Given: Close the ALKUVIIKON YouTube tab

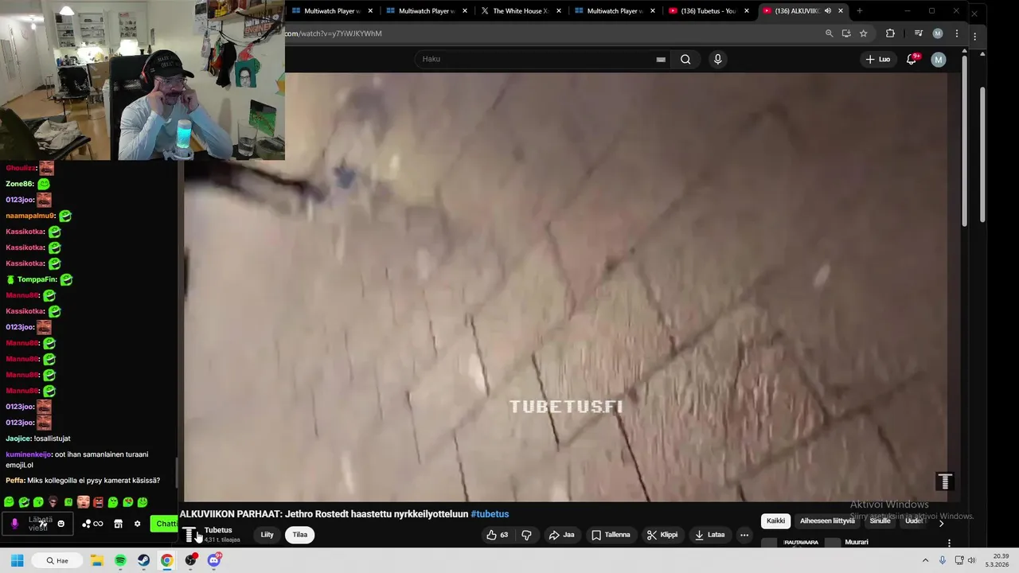Looking at the screenshot, I should [841, 11].
